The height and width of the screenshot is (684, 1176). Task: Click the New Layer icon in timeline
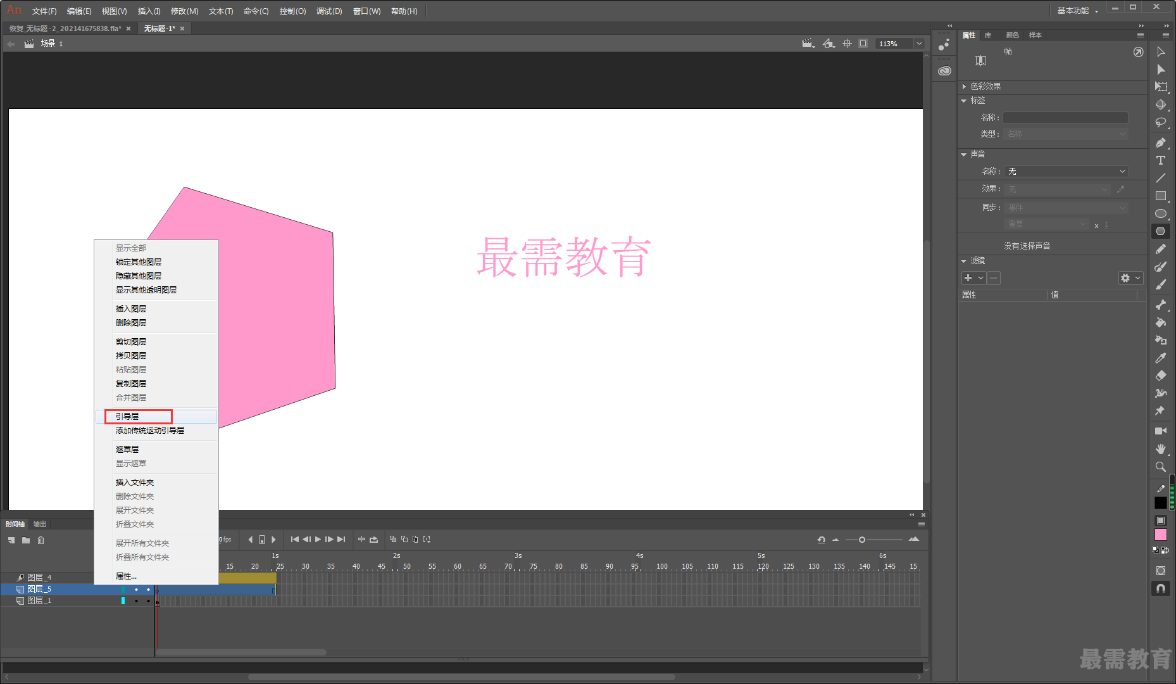click(x=11, y=540)
